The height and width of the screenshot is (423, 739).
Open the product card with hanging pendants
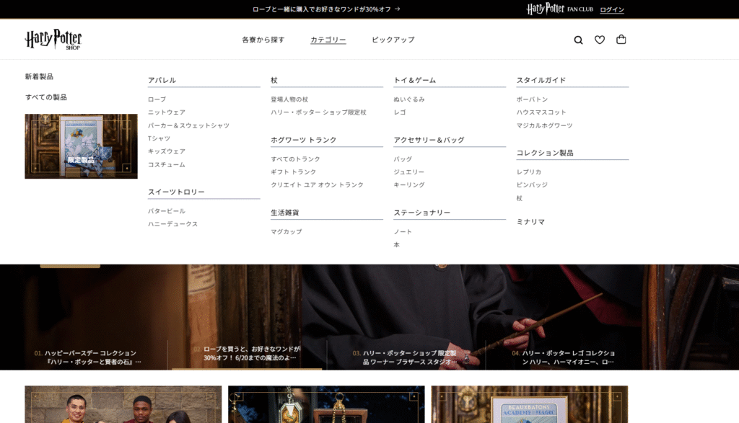click(x=326, y=405)
